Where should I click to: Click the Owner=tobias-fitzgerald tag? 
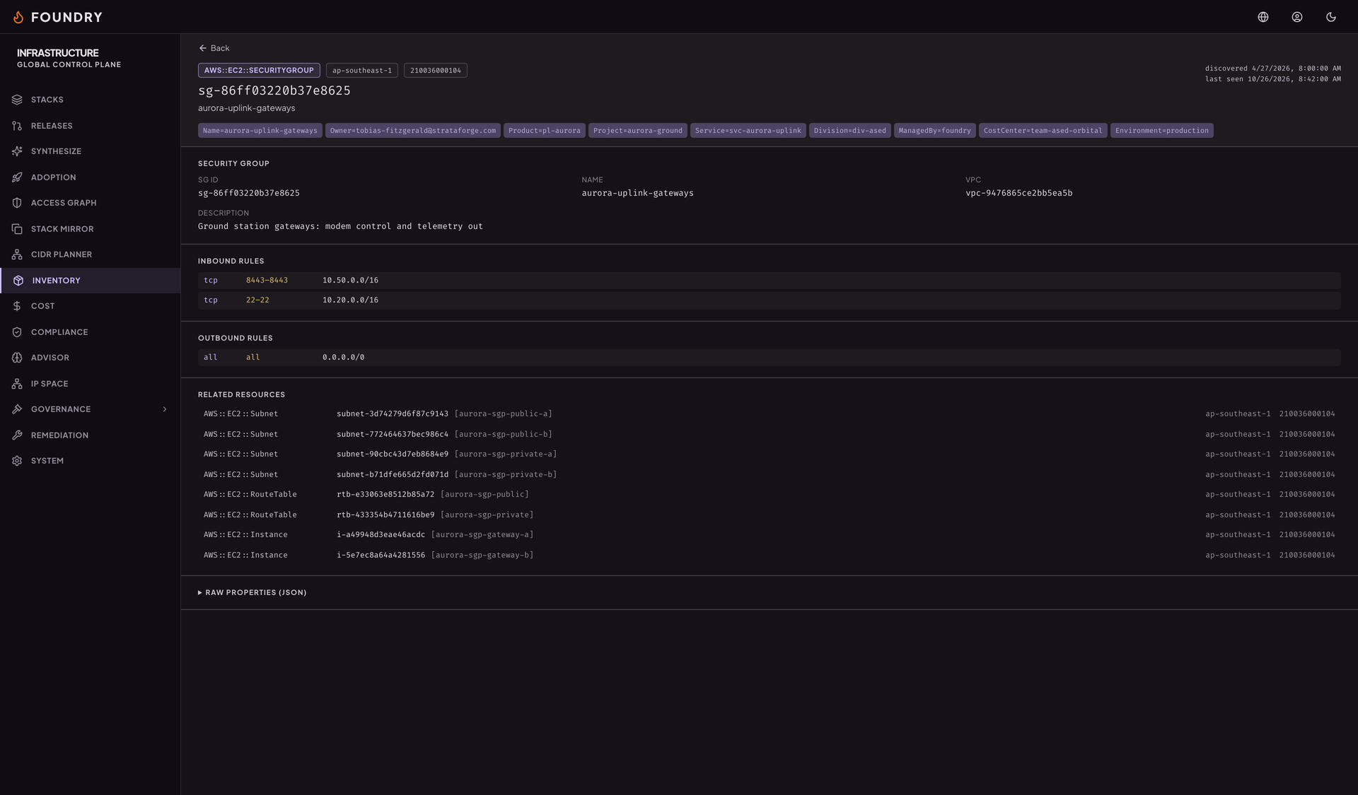tap(413, 131)
